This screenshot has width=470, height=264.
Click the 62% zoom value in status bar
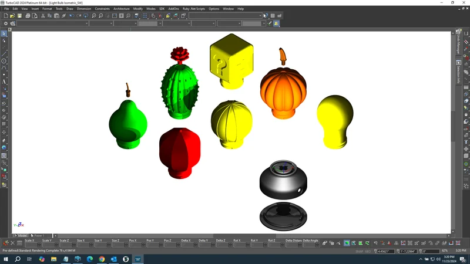445,251
